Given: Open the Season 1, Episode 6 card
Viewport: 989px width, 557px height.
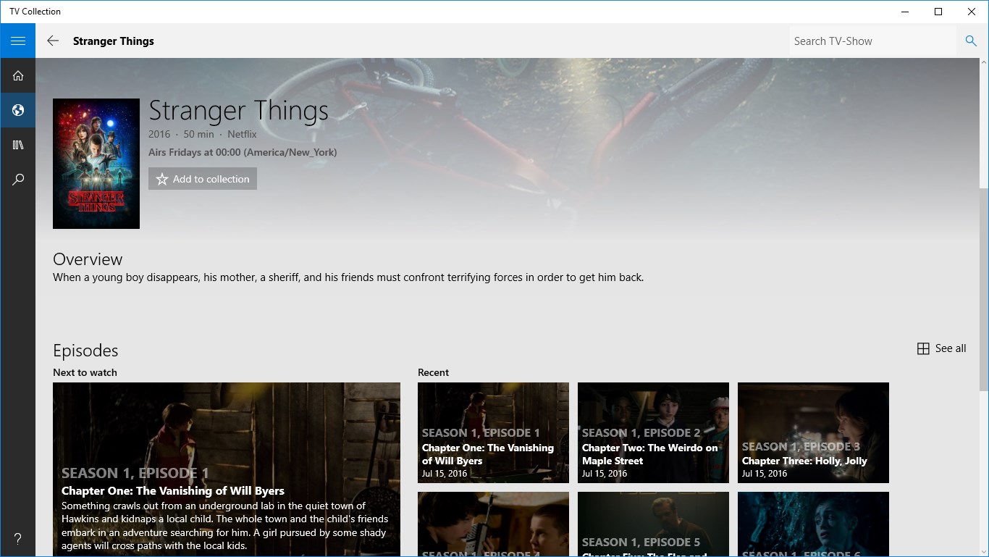Looking at the screenshot, I should (x=813, y=524).
